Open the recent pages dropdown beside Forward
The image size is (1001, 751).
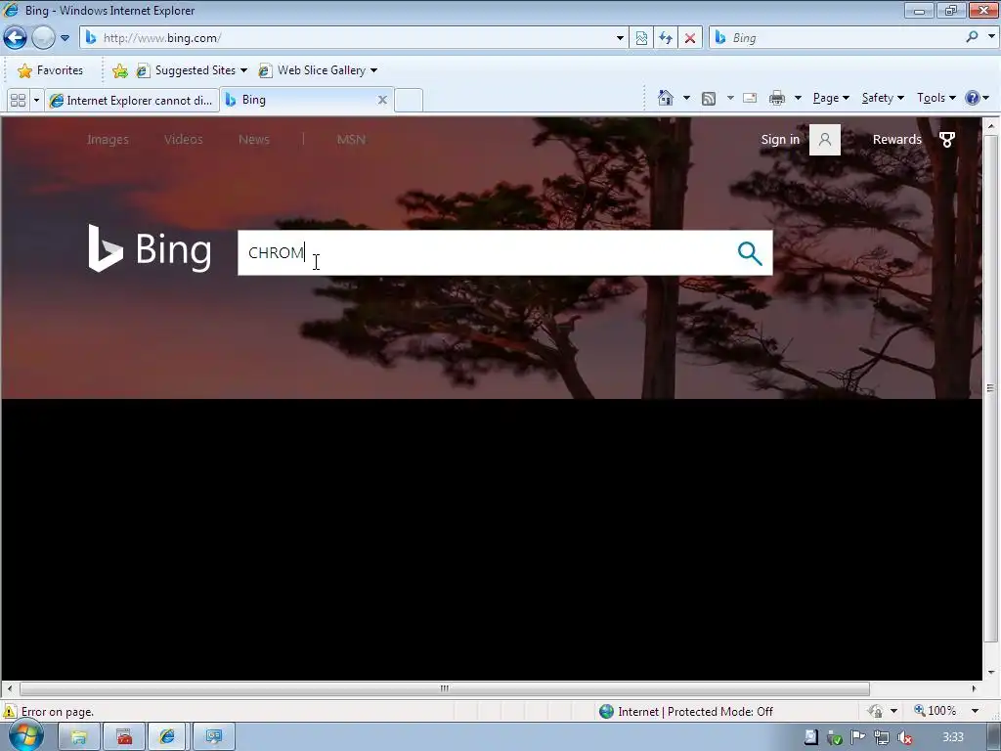(65, 38)
